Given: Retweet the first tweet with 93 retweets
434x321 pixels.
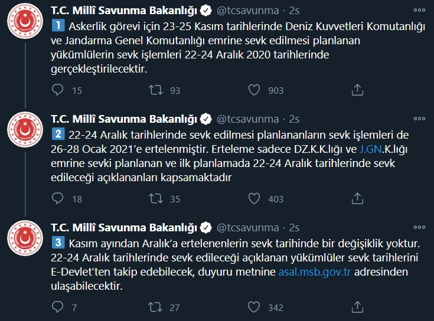Looking at the screenshot, I should (x=156, y=90).
